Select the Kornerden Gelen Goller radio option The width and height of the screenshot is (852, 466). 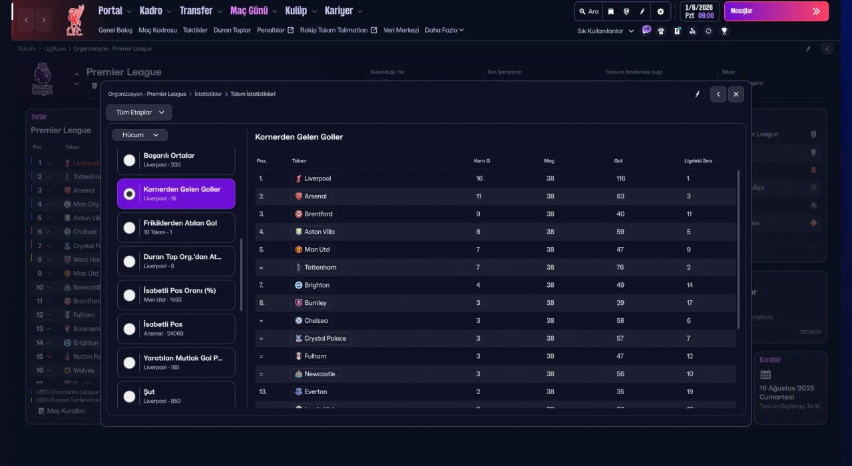click(129, 194)
